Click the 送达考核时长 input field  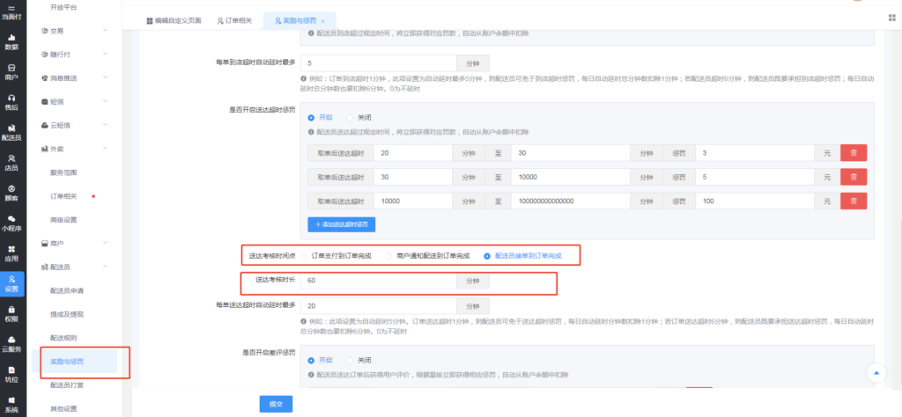point(377,281)
